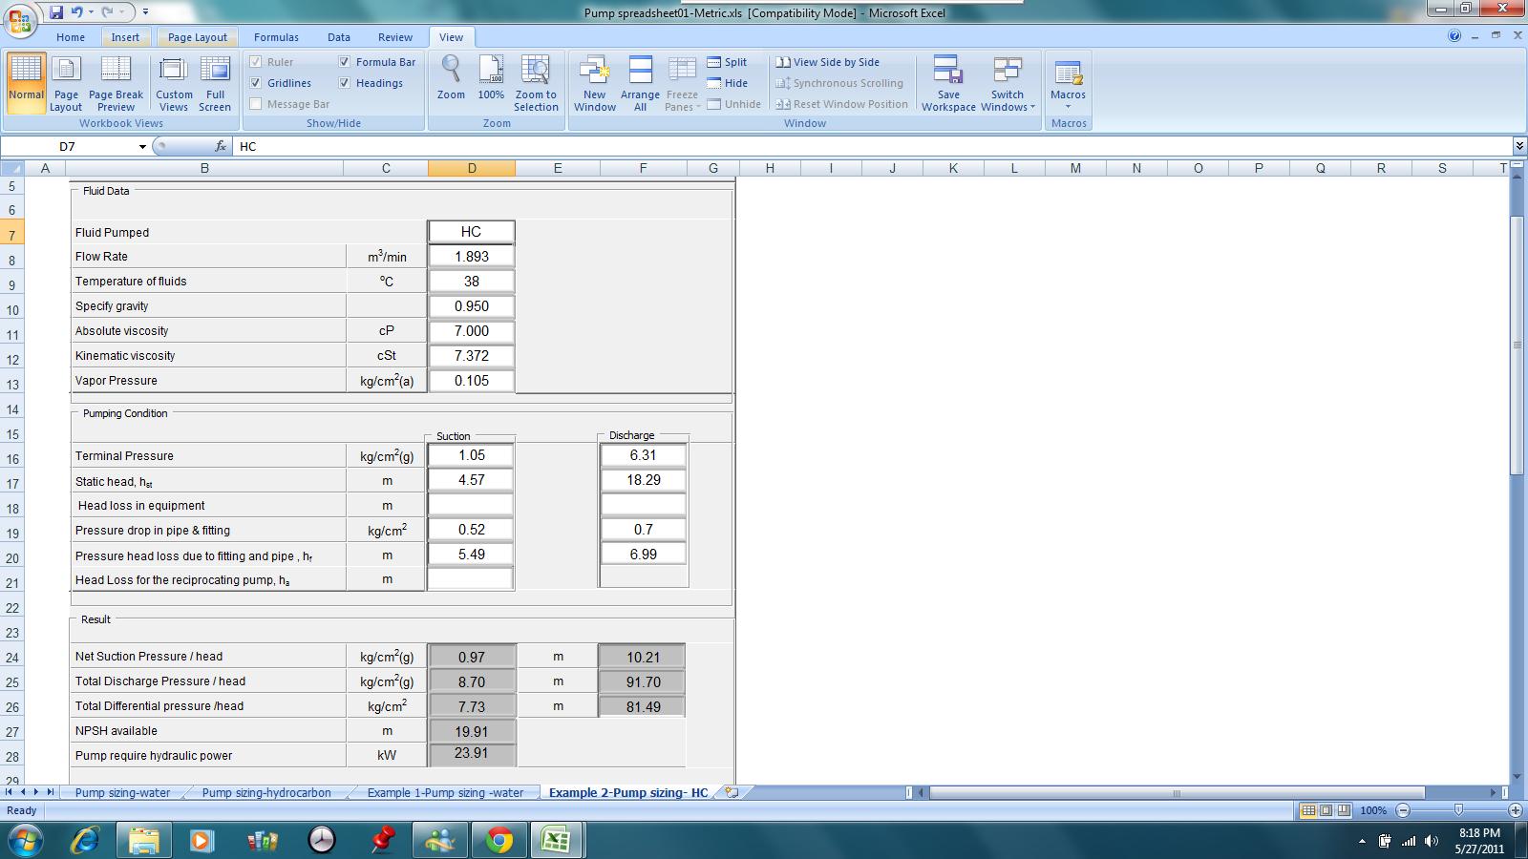The width and height of the screenshot is (1528, 859).
Task: Open the Data ribbon tab
Action: tap(339, 37)
